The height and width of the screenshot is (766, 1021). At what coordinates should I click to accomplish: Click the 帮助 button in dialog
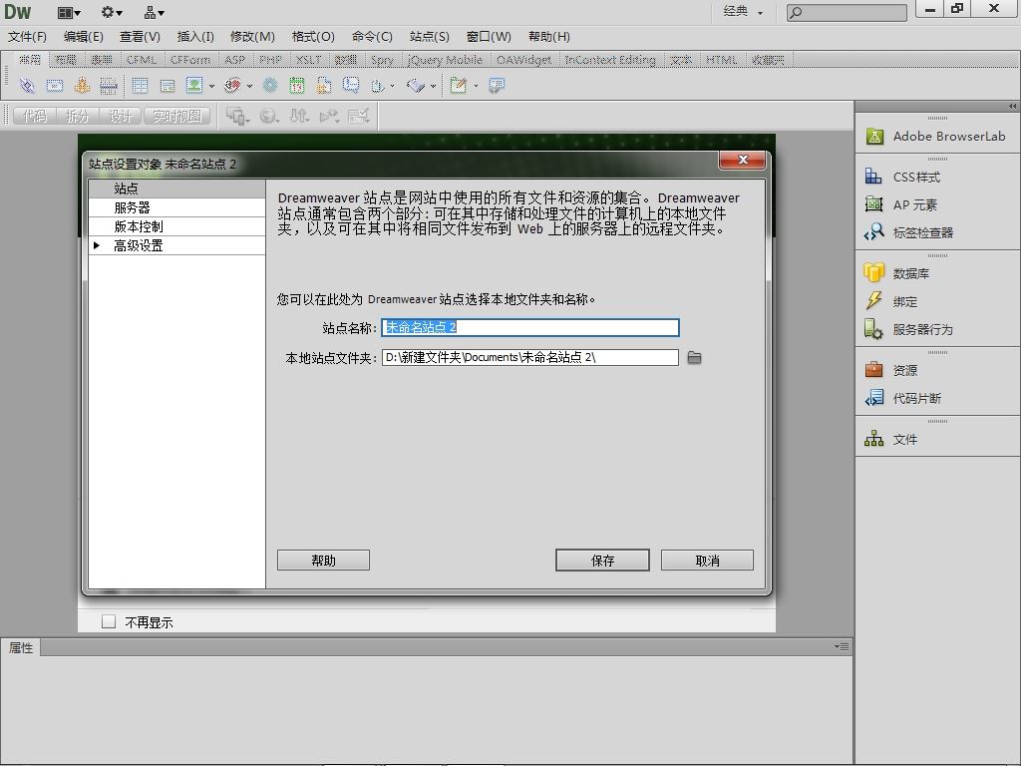tap(323, 561)
